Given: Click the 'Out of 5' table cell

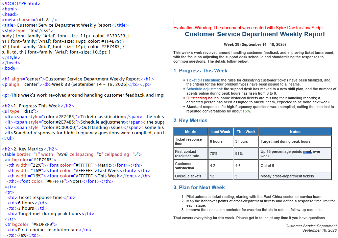Looking at the screenshot, I should pos(295,166).
